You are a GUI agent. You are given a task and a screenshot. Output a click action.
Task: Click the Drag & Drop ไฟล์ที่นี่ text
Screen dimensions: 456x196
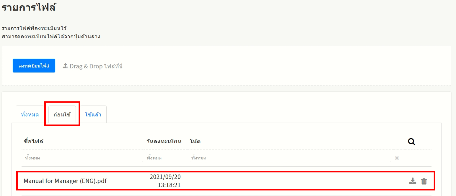[96, 66]
